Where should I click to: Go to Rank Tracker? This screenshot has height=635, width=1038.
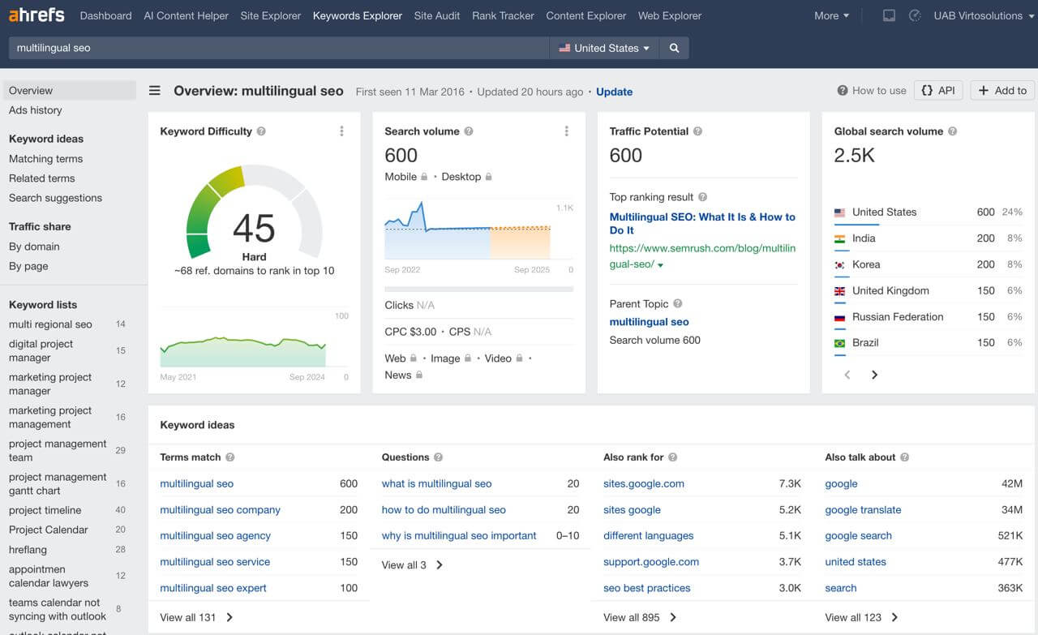pyautogui.click(x=503, y=15)
